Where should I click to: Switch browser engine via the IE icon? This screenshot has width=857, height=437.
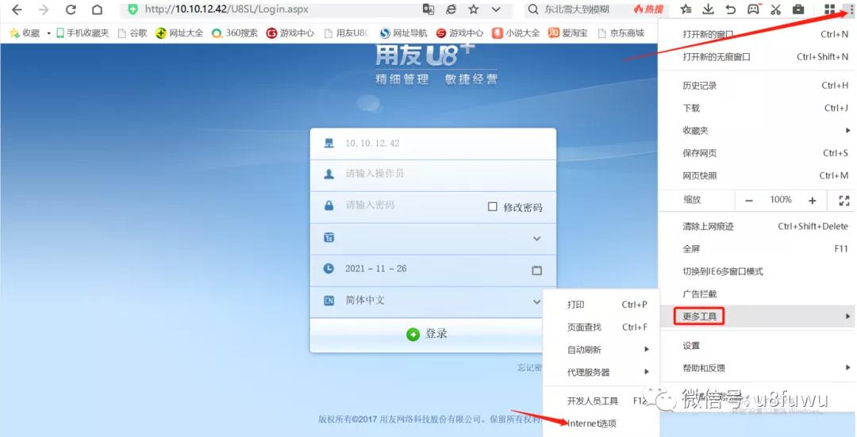coord(451,10)
